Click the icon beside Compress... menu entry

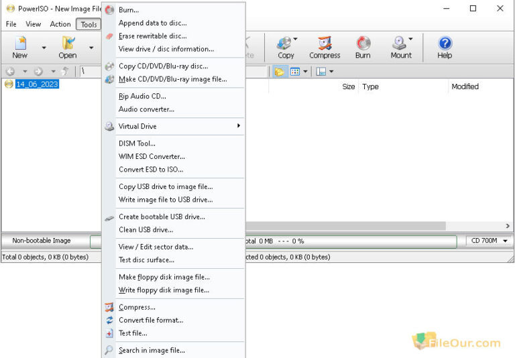point(109,307)
